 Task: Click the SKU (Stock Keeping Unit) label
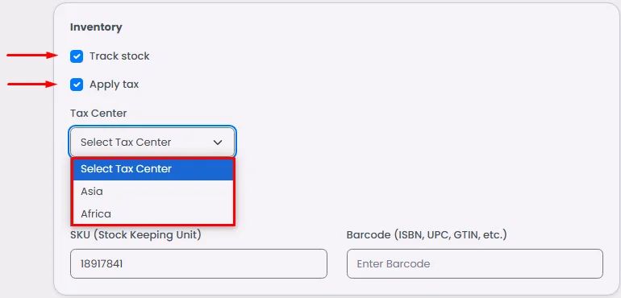pos(135,235)
